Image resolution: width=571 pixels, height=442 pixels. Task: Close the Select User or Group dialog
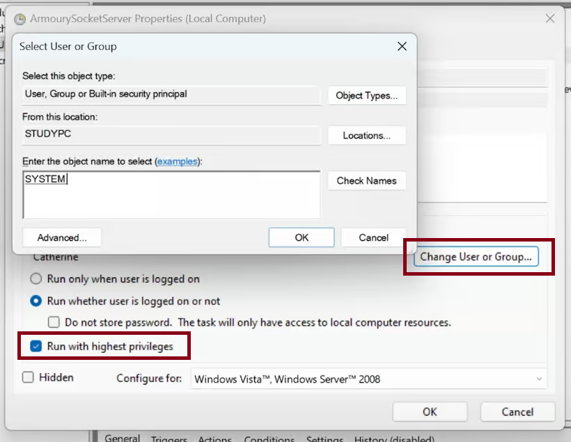pos(402,46)
